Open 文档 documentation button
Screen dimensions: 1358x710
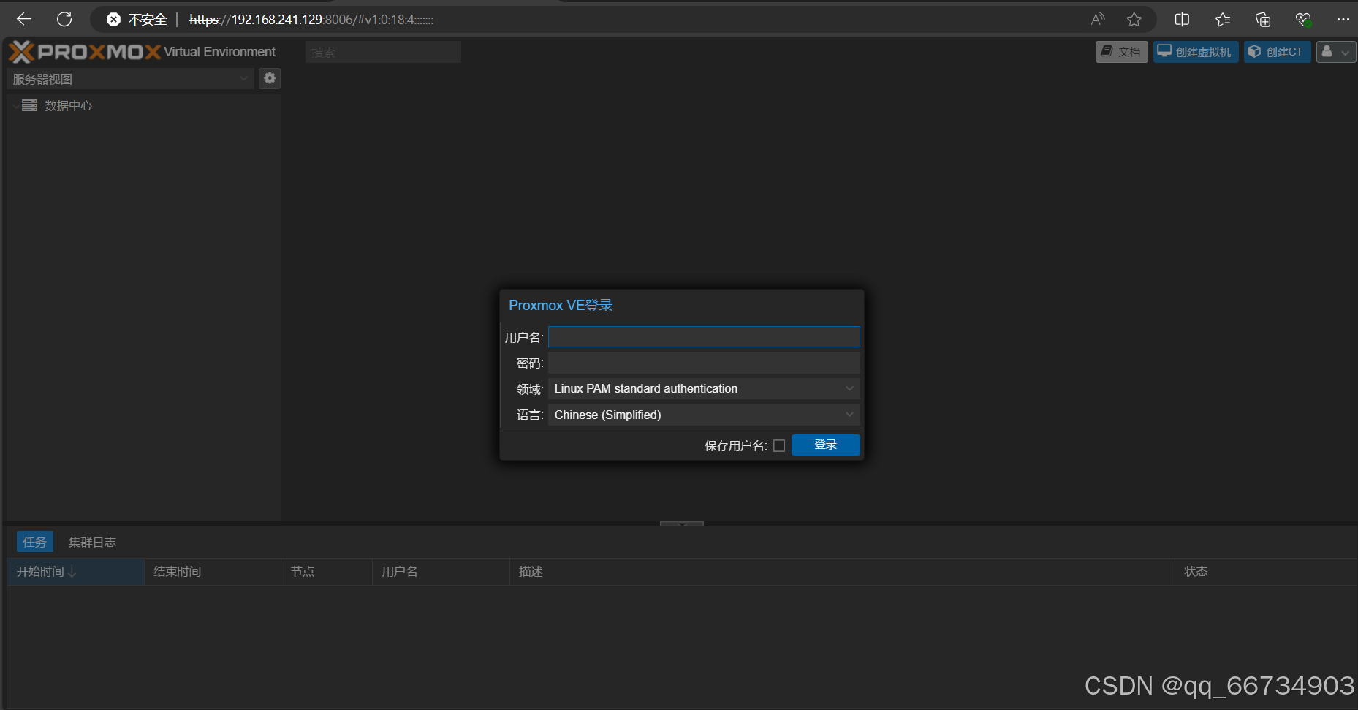tap(1121, 52)
